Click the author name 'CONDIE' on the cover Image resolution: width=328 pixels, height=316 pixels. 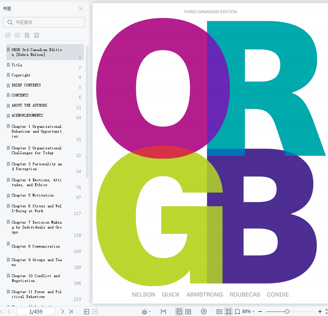pos(278,294)
